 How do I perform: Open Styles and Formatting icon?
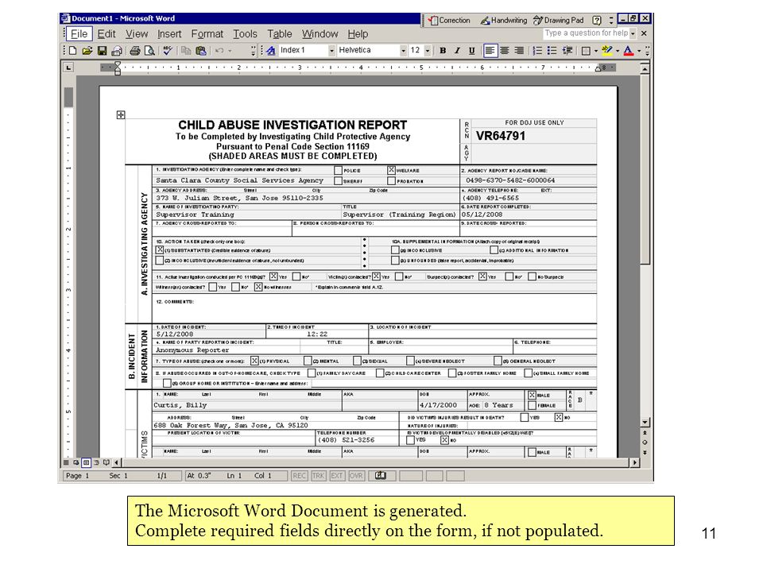[x=271, y=51]
